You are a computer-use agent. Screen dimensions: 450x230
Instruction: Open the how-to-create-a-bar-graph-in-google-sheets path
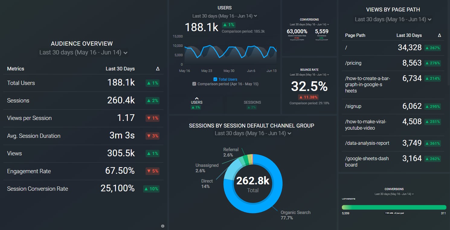368,85
